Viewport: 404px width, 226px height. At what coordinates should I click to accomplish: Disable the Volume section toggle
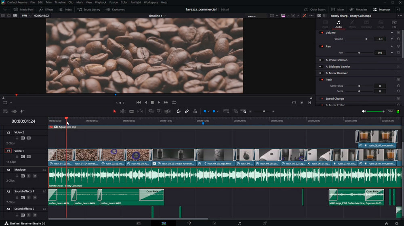(321, 33)
